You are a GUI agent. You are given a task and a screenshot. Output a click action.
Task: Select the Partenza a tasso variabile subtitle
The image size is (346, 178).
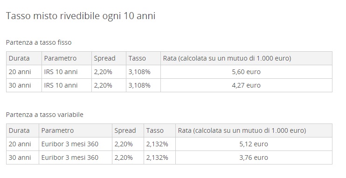pyautogui.click(x=45, y=115)
